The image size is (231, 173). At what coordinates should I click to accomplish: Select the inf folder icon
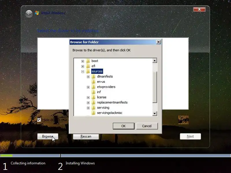93,92
